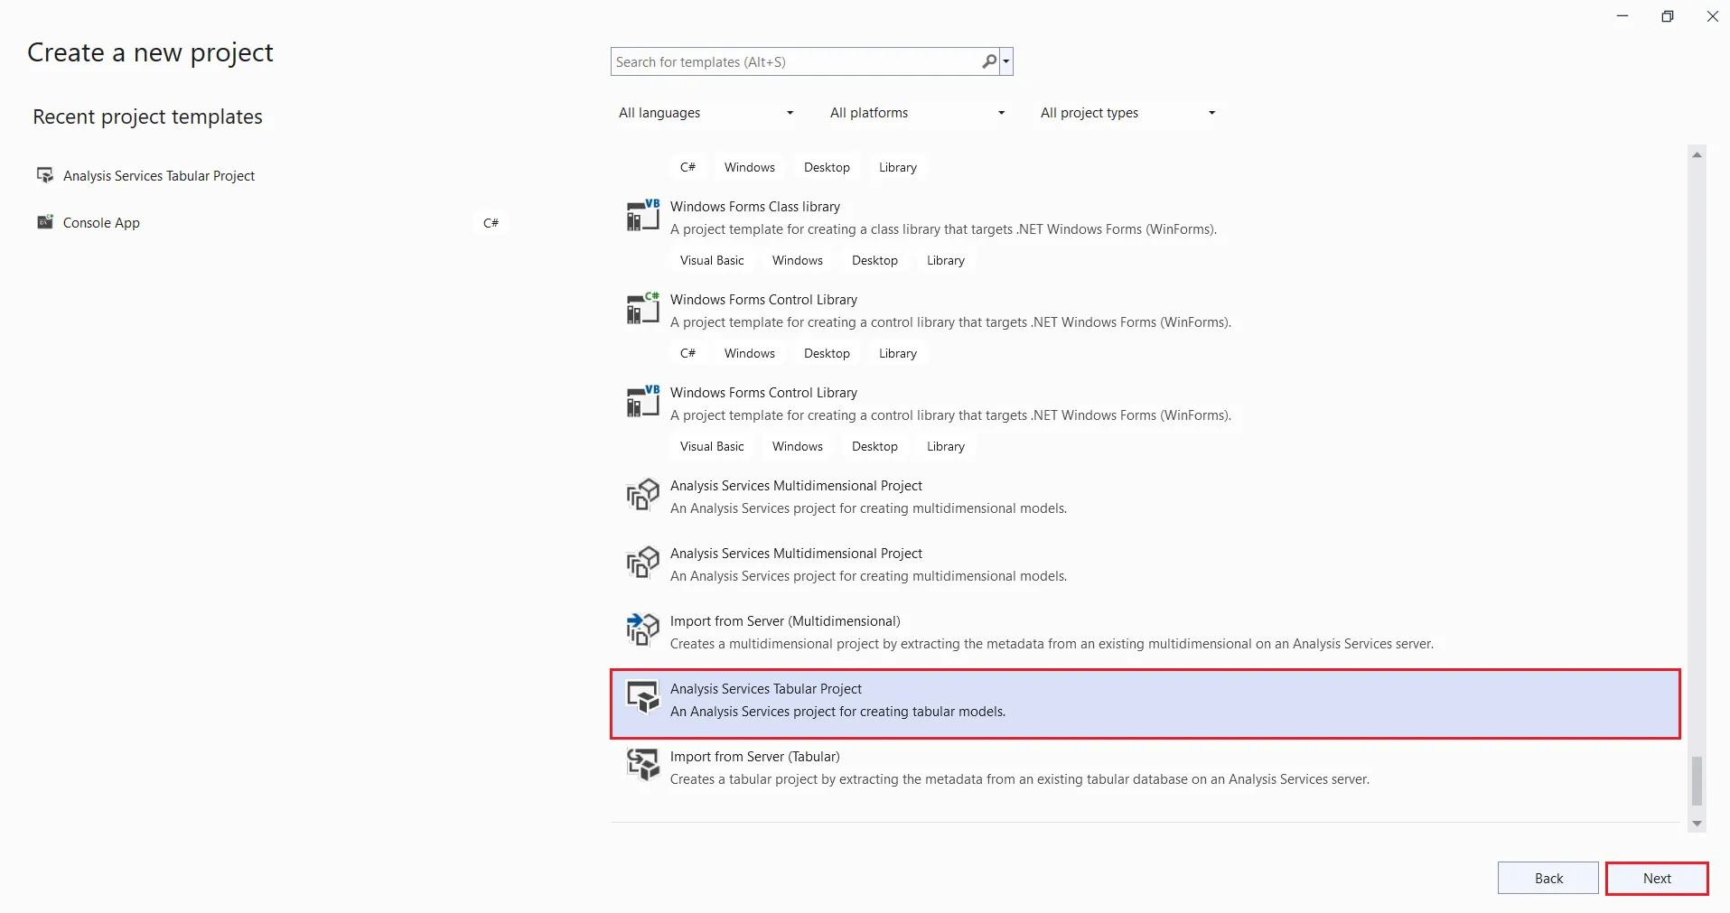Click the recent Analysis Services Tabular Project icon
Screen dimensions: 1730x913
point(44,175)
